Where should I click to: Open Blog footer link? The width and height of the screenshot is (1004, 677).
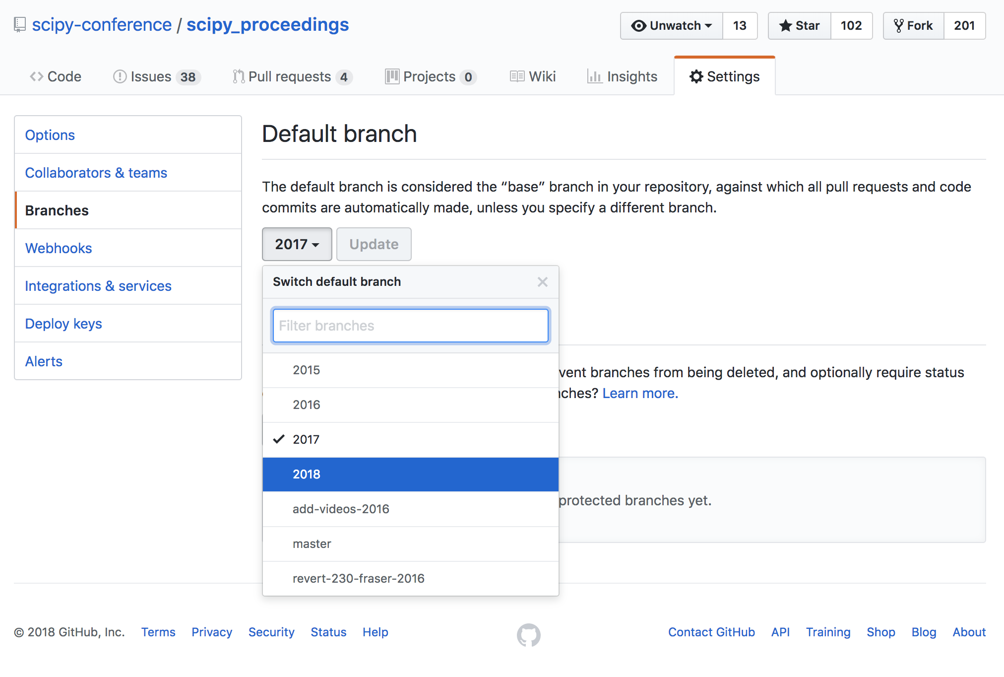click(x=924, y=632)
